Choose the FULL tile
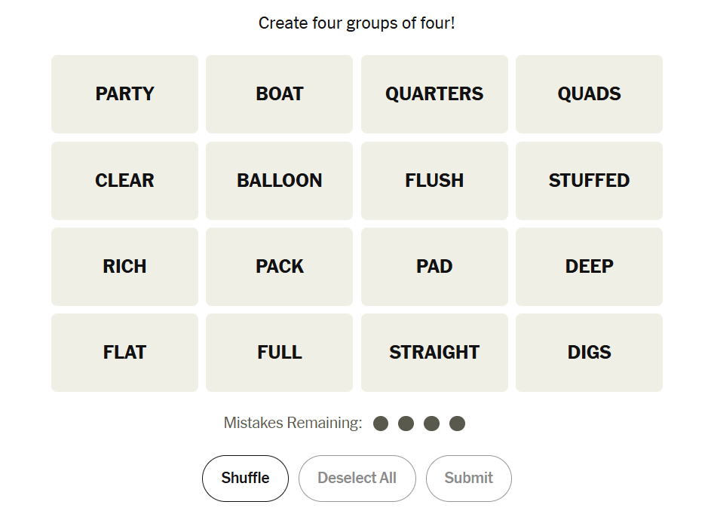 (x=279, y=353)
